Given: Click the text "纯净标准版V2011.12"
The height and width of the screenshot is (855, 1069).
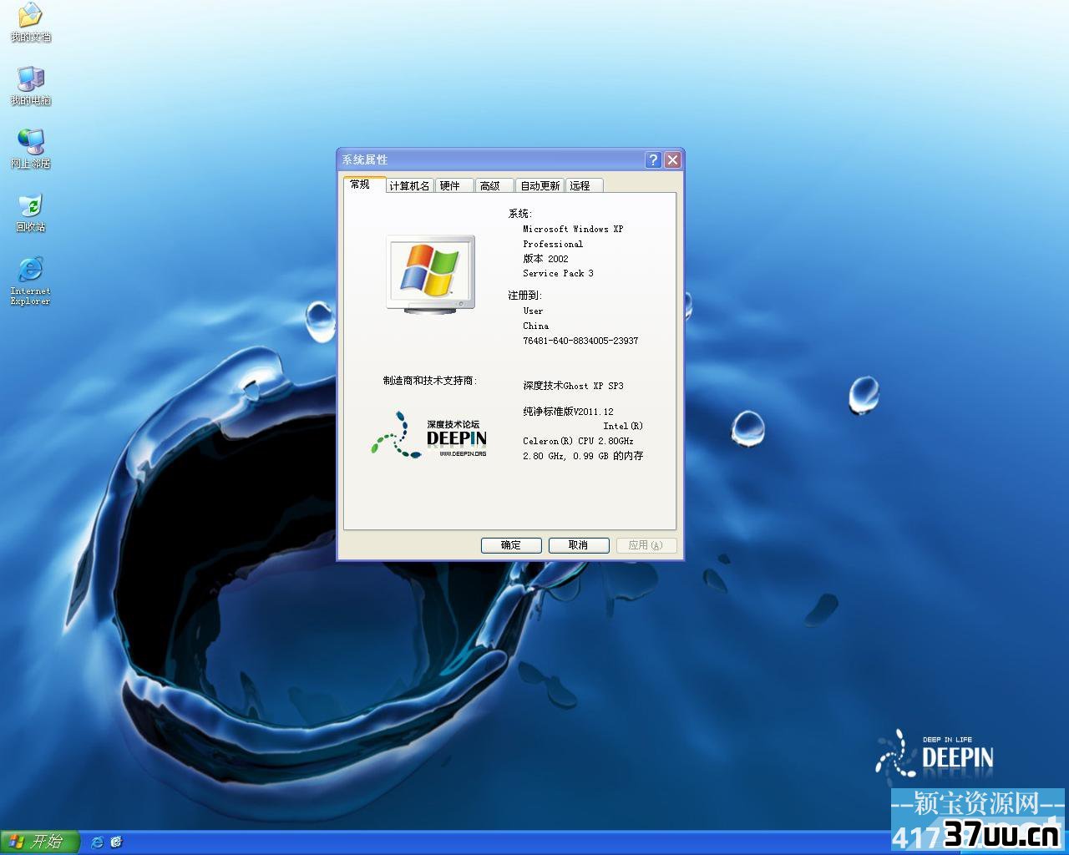Looking at the screenshot, I should pos(569,412).
